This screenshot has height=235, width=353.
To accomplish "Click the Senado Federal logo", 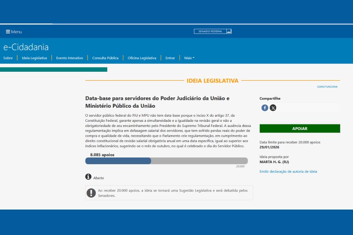I will (213, 31).
